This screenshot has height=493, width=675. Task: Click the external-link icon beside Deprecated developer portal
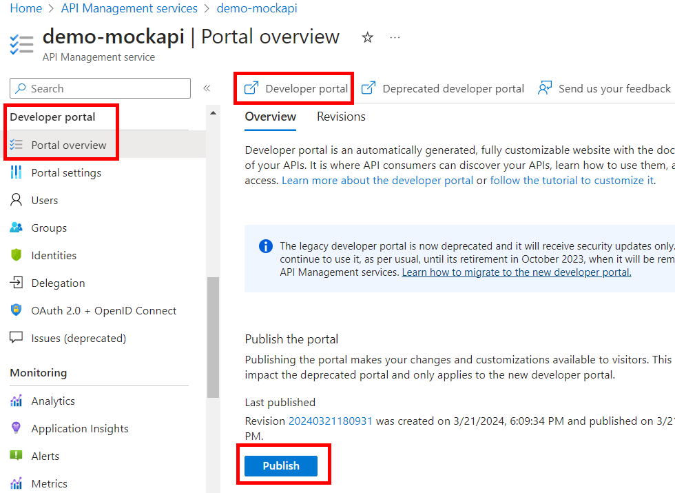[368, 88]
